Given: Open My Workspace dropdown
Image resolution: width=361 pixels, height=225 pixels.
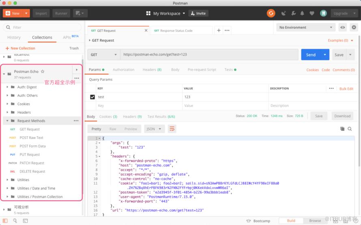Looking at the screenshot, I should [x=169, y=13].
